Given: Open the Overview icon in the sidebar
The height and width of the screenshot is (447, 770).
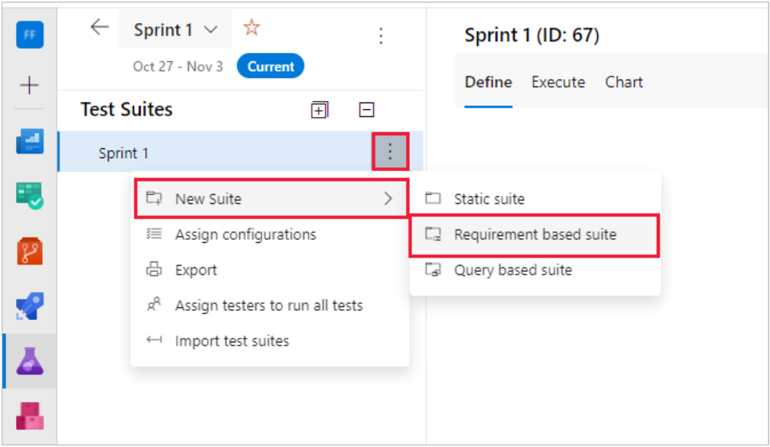Looking at the screenshot, I should (30, 141).
